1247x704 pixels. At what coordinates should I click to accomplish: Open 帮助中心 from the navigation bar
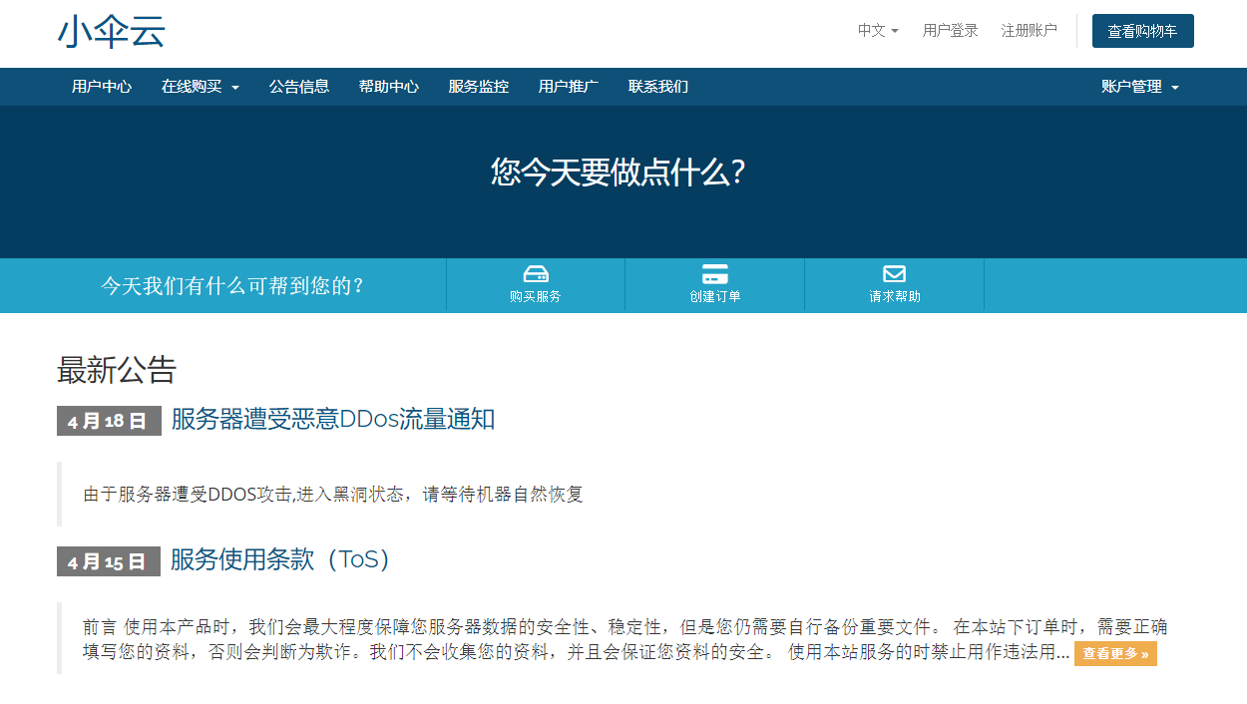[389, 87]
